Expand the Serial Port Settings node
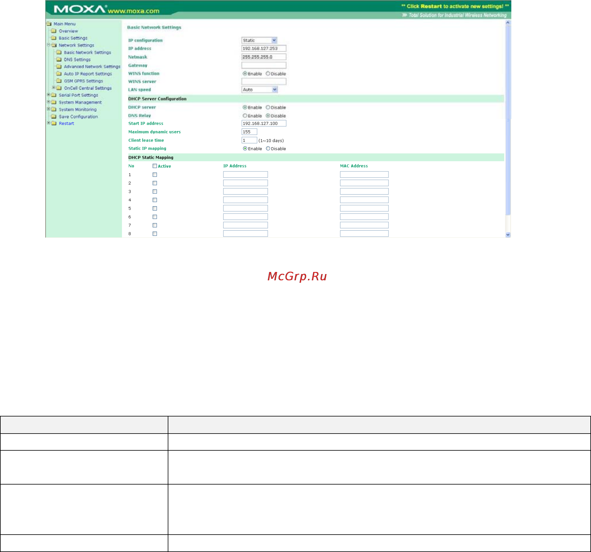This screenshot has width=591, height=552. pyautogui.click(x=49, y=95)
